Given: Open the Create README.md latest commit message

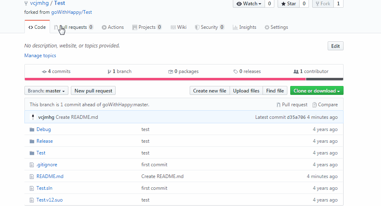Looking at the screenshot, I should (77, 117).
